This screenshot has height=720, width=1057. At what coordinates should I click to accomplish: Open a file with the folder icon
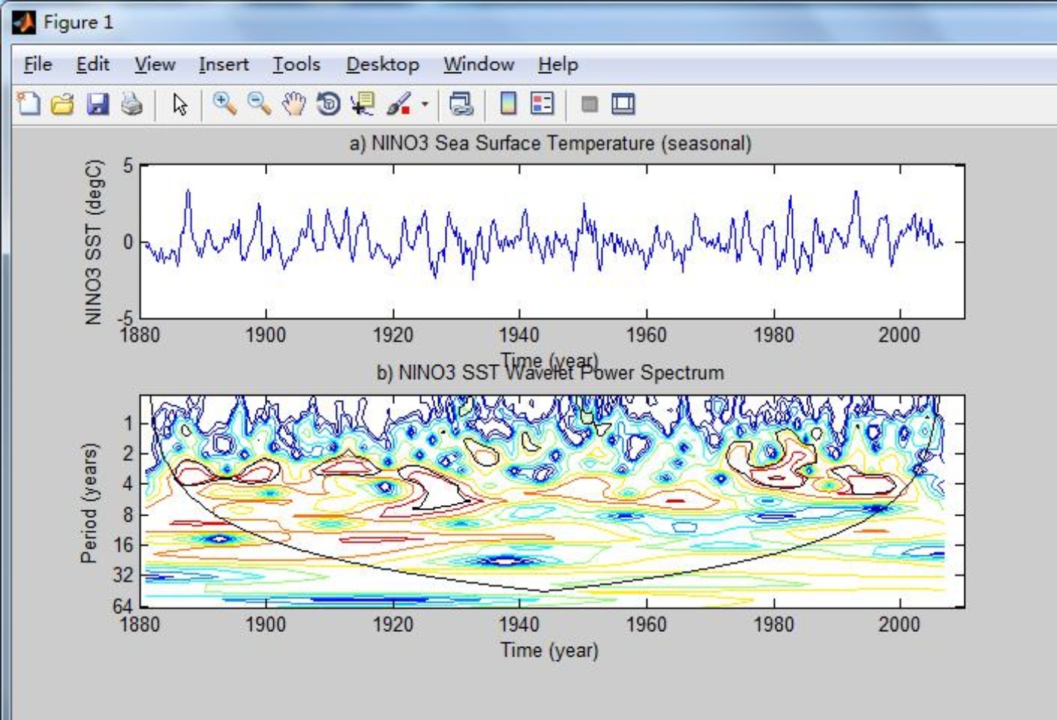coord(63,104)
